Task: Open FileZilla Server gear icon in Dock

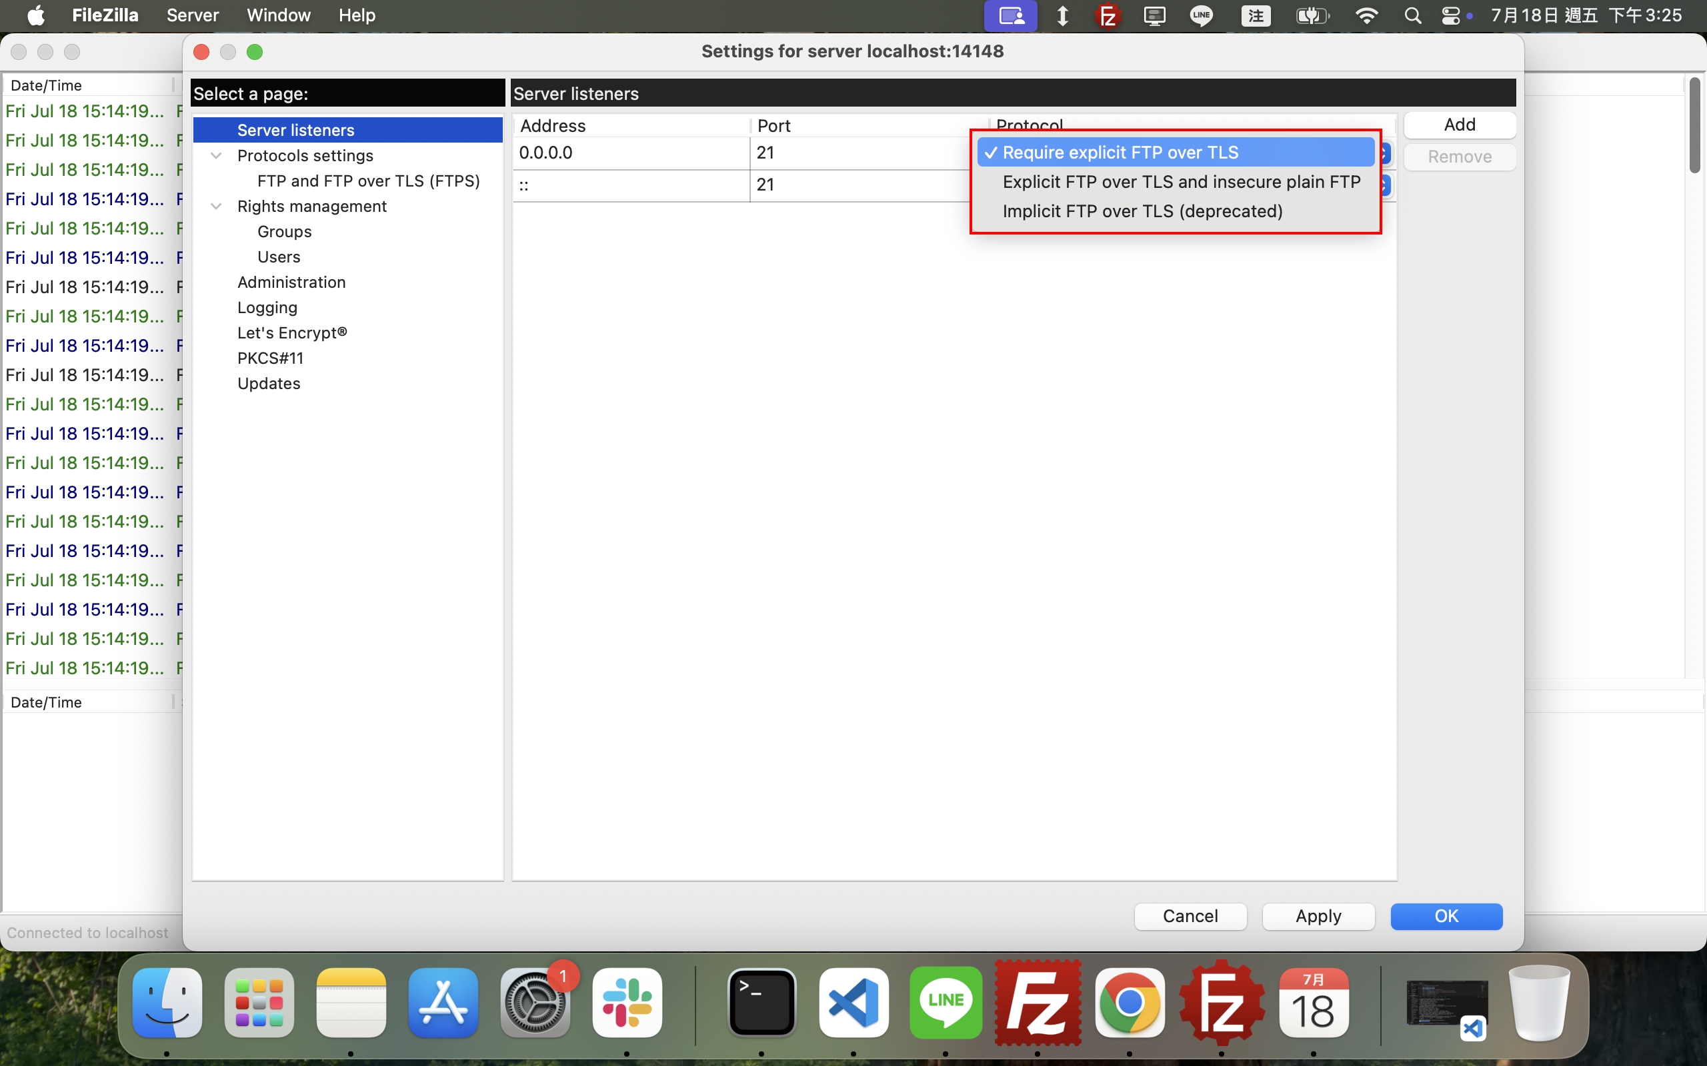Action: (x=1222, y=1003)
